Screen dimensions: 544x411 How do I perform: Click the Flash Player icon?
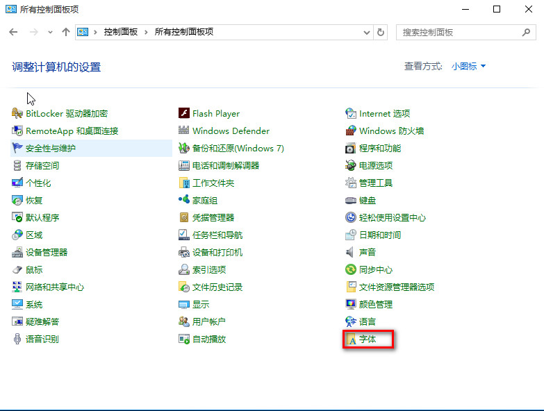tap(184, 113)
